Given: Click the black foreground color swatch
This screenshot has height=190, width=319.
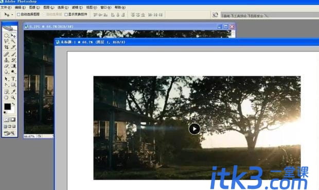Looking at the screenshot, I should (x=7, y=107).
